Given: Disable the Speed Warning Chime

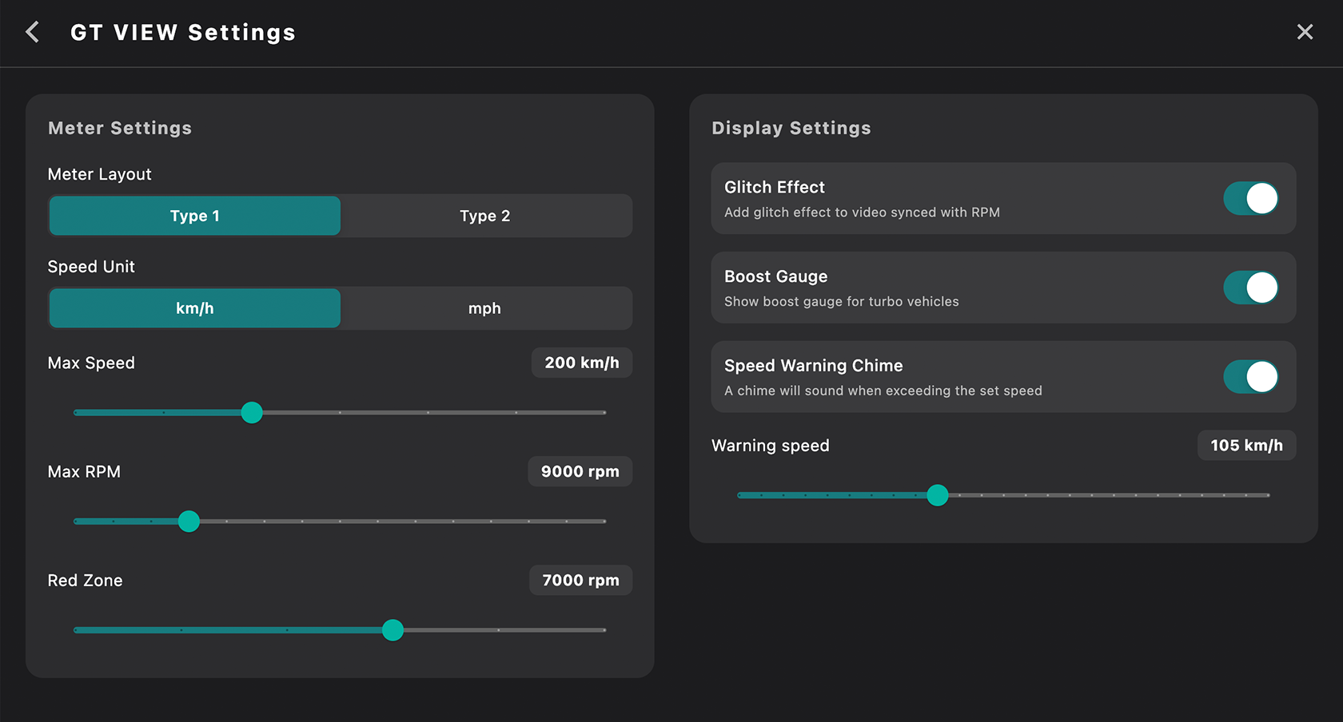Looking at the screenshot, I should [1250, 377].
